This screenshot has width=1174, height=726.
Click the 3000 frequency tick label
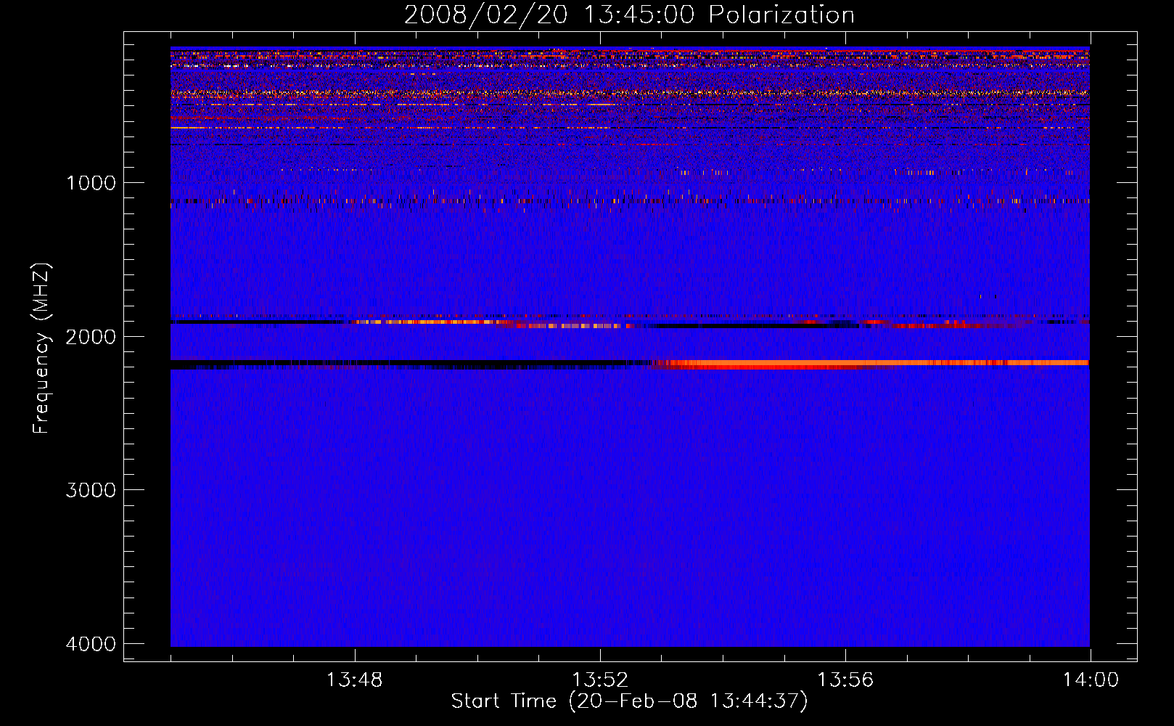(91, 490)
